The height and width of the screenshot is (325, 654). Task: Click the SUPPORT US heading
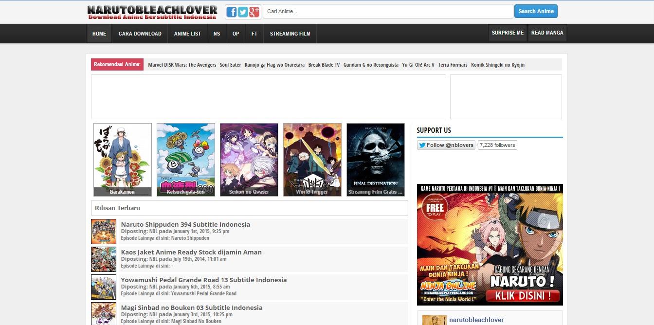click(x=434, y=130)
